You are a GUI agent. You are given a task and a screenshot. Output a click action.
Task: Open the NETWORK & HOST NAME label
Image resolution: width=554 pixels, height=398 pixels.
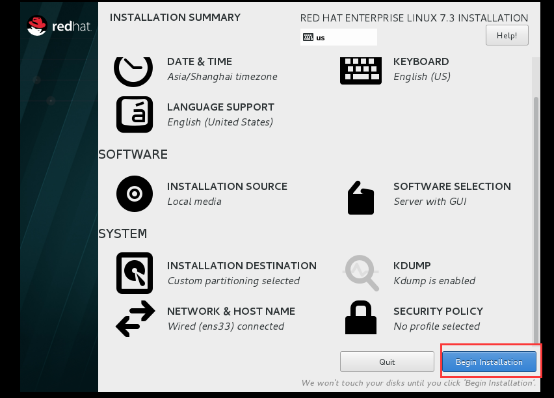tap(231, 311)
